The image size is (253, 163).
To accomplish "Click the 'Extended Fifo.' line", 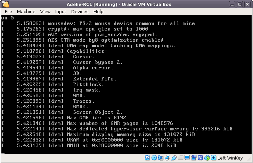I will pos(59,79).
